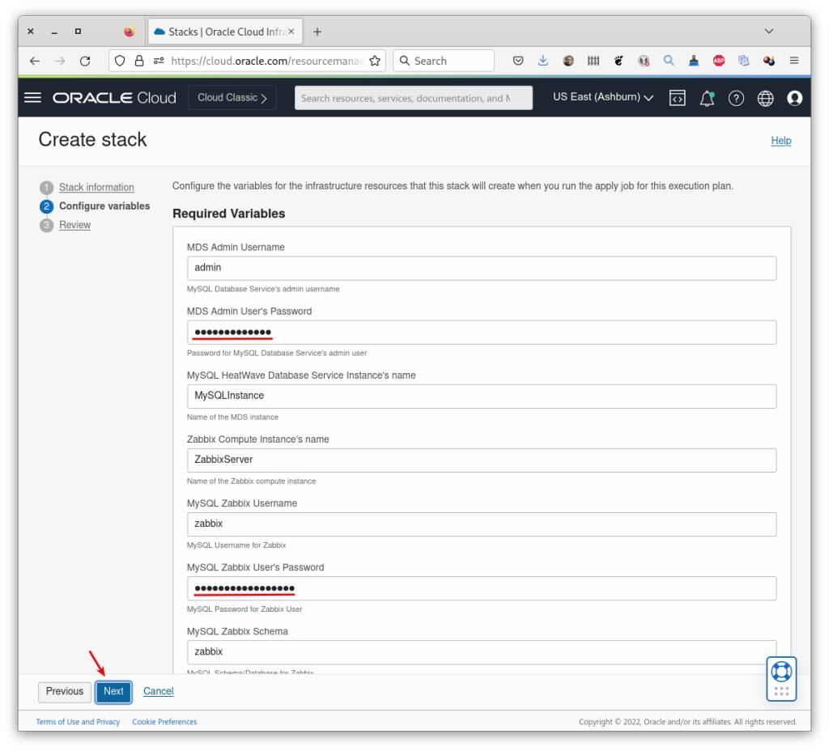Click "MySQL Database Service's admin username" hint

point(263,289)
